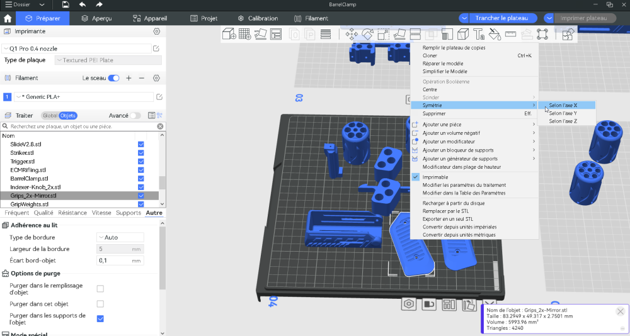Screen dimensions: 630x336
Task: Select the paint bucket color tool
Action: pos(495,35)
